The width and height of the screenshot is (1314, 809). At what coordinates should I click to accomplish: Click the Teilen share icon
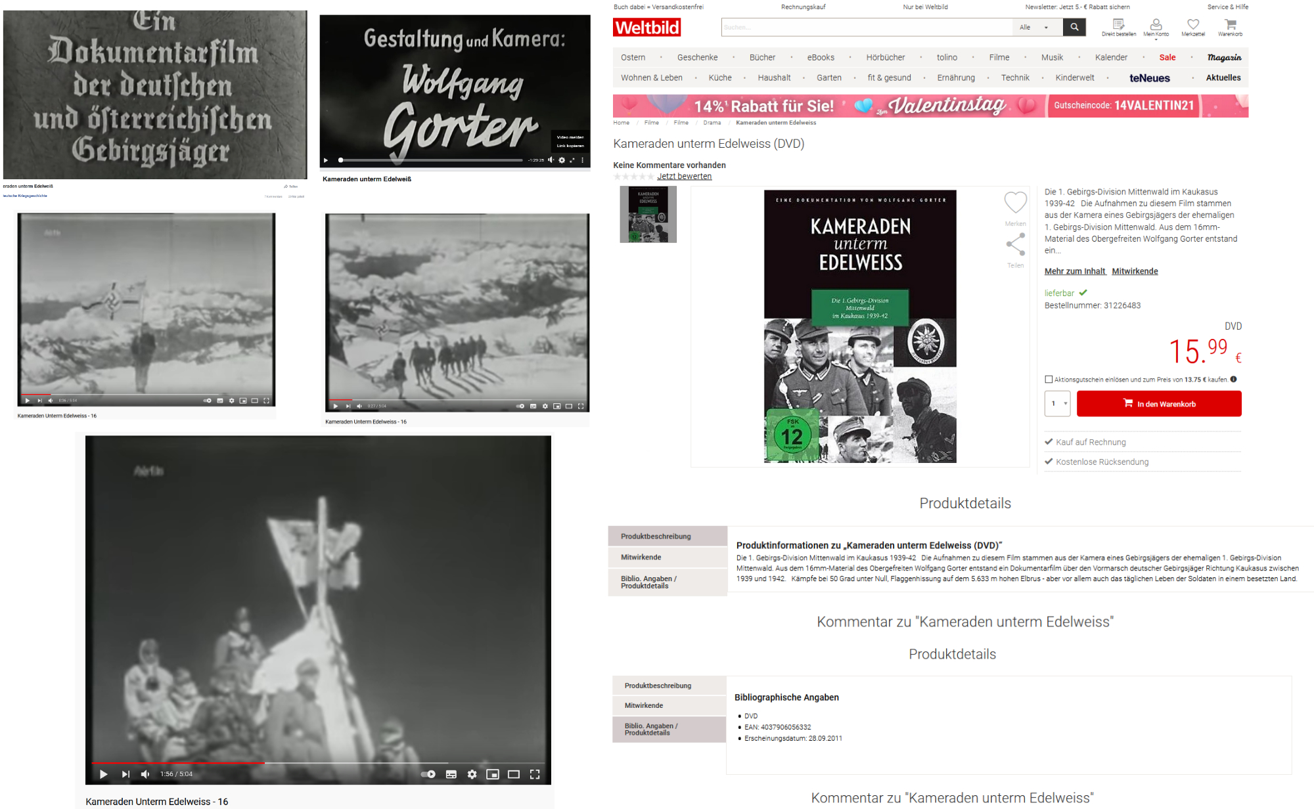pyautogui.click(x=1015, y=244)
